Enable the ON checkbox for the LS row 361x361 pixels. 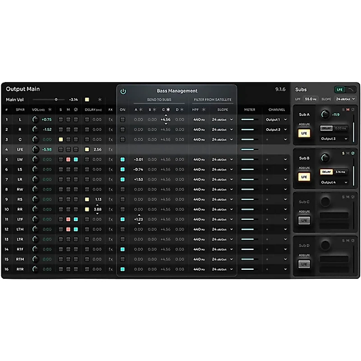click(122, 170)
